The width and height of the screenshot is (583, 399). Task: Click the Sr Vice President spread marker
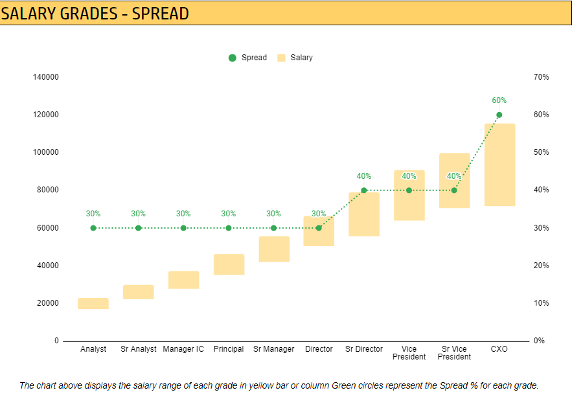(454, 190)
